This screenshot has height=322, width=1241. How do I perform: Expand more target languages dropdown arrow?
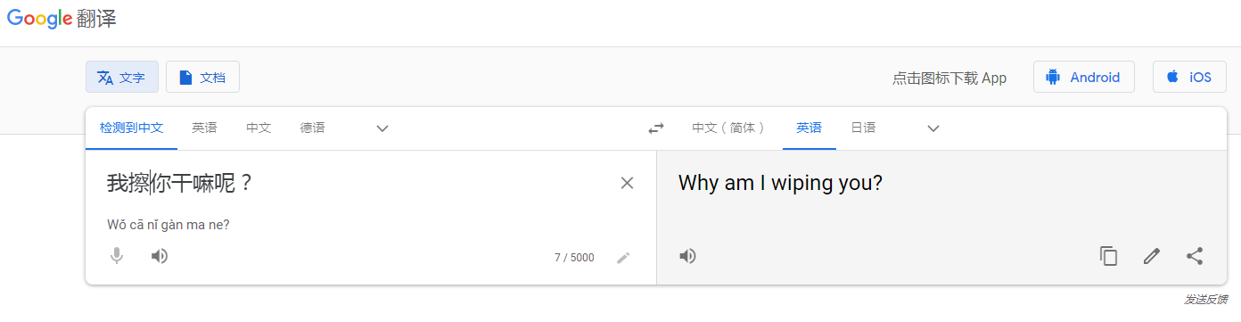tap(933, 128)
